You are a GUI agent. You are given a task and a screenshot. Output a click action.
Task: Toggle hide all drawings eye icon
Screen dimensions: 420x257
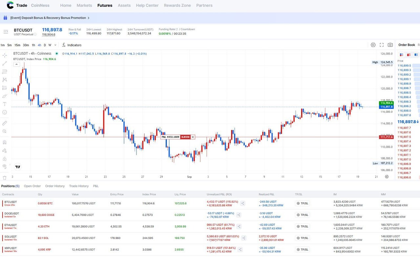5,166
